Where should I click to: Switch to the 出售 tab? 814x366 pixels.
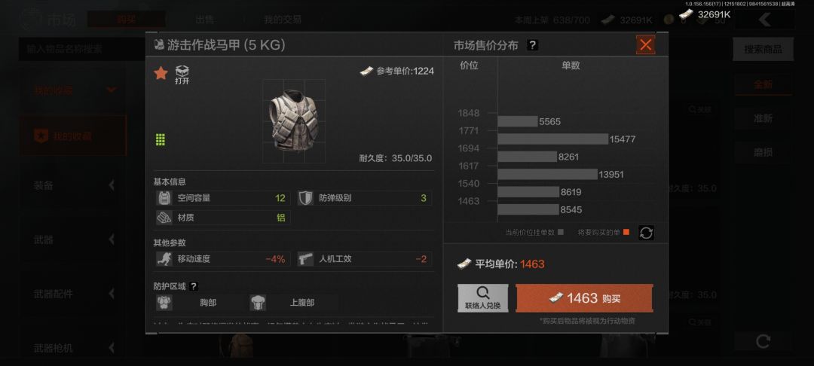204,20
